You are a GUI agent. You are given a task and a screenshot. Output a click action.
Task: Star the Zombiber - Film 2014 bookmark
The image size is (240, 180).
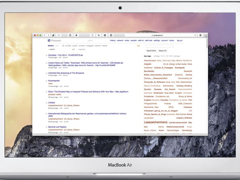tap(46, 55)
